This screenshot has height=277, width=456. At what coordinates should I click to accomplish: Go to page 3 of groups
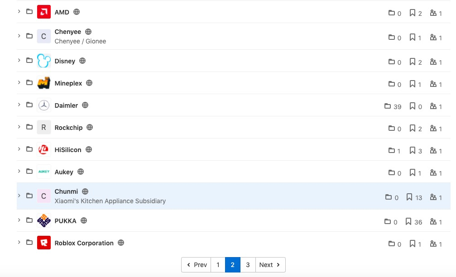[x=248, y=265]
